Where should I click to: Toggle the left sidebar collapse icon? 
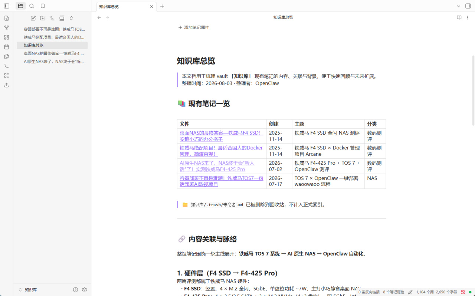(x=6, y=6)
